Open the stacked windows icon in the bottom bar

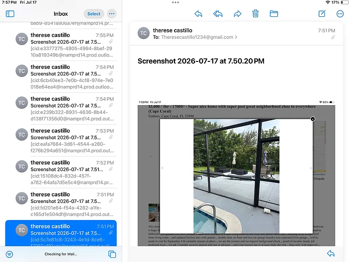coord(112,254)
